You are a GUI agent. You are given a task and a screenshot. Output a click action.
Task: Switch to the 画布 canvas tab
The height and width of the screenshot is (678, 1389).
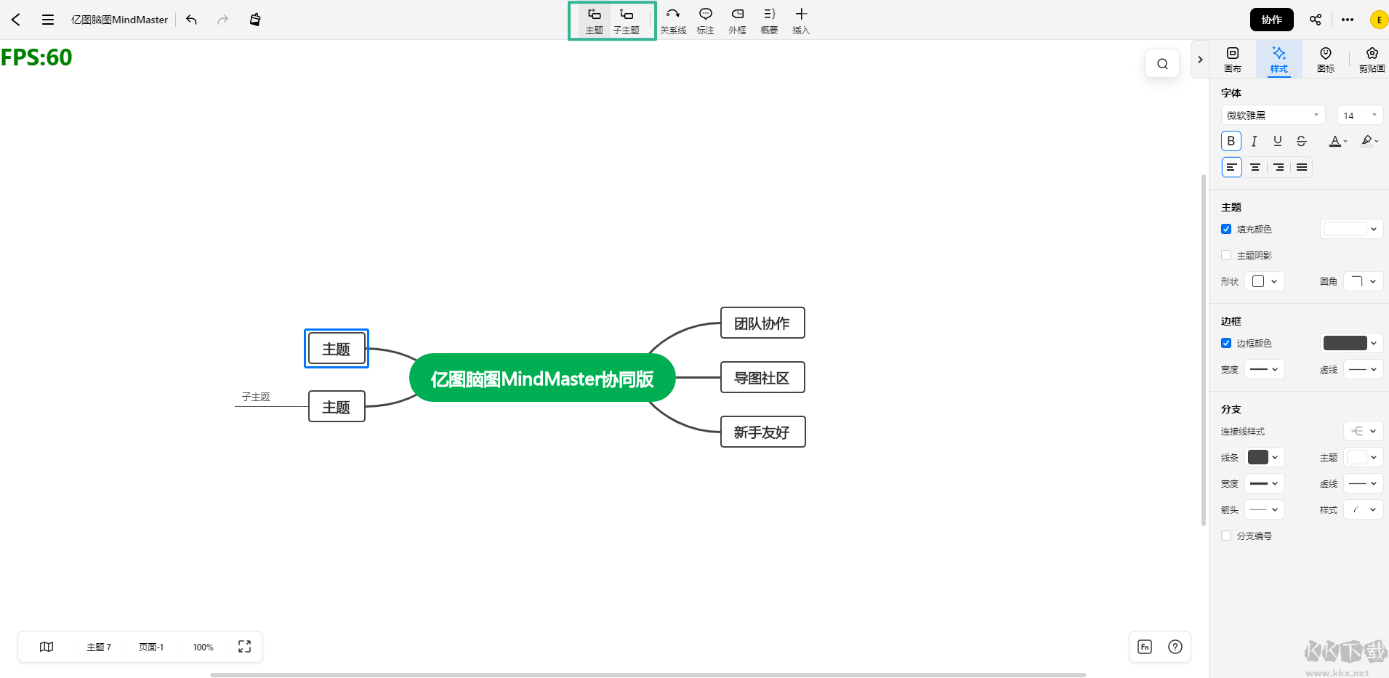[x=1233, y=59]
